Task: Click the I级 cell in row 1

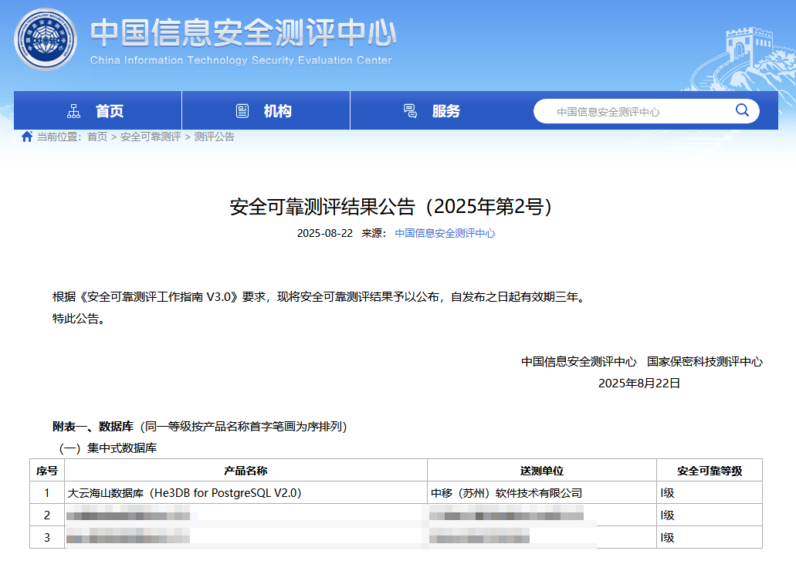Action: 710,493
